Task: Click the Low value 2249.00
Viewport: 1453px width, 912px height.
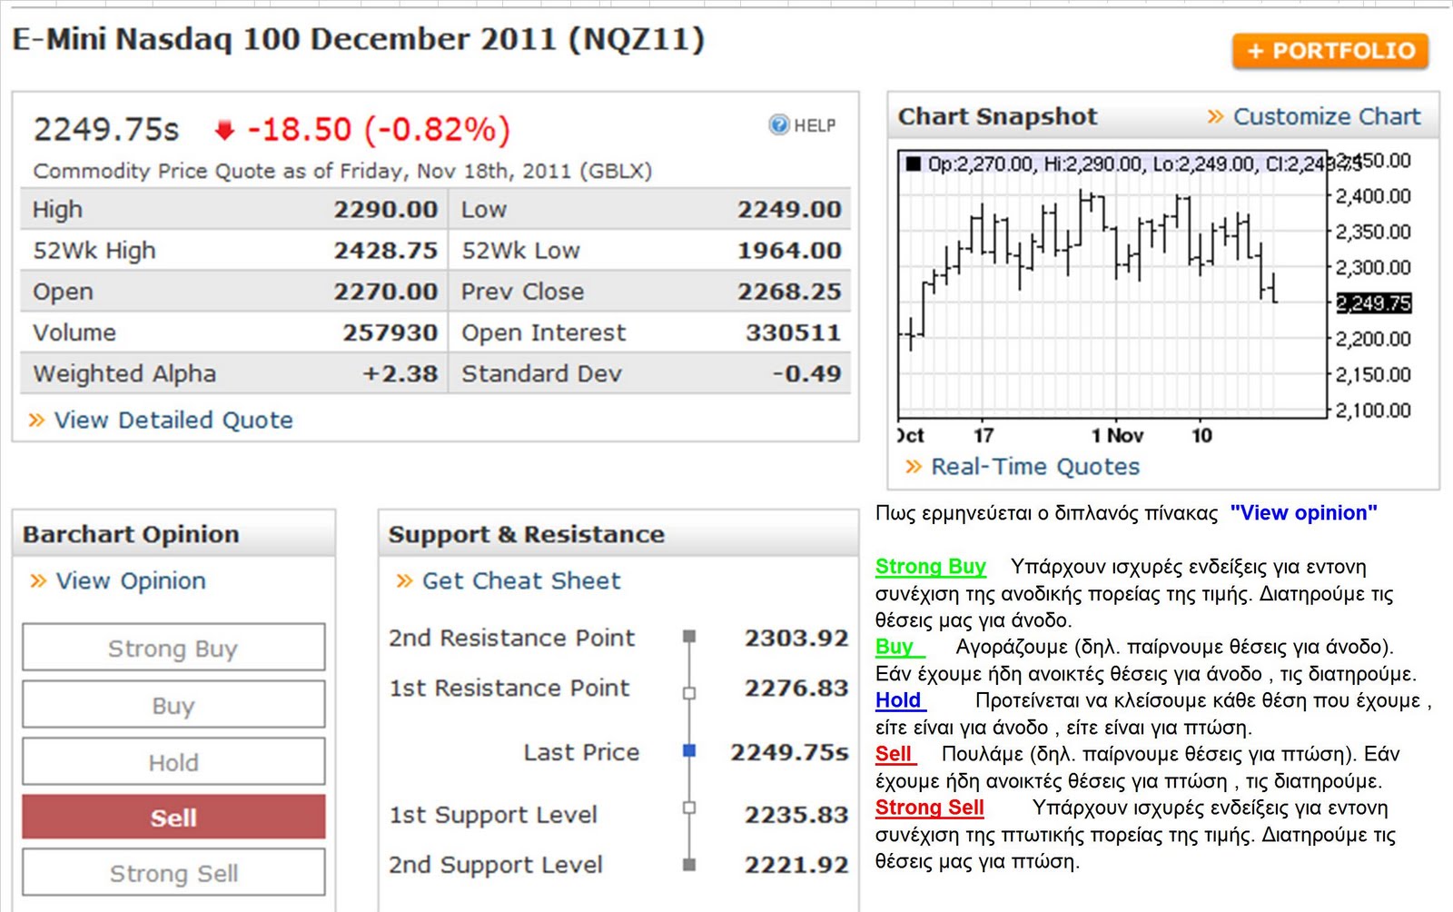Action: click(x=789, y=210)
